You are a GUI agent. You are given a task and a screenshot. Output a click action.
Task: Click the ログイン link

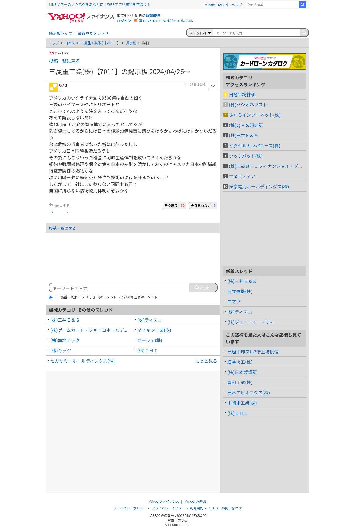[x=124, y=21]
